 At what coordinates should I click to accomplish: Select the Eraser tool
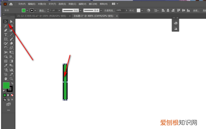[x=11, y=43]
